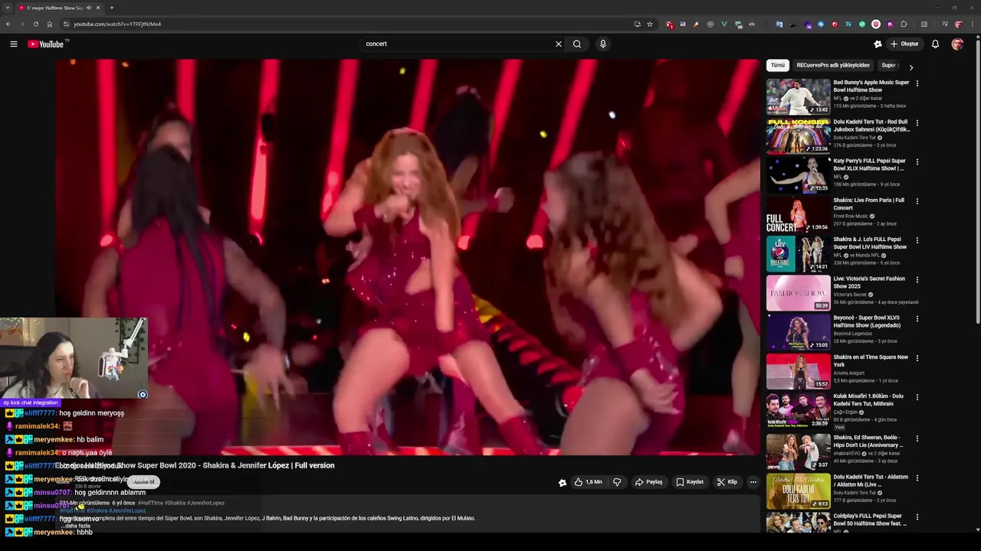981x551 pixels.
Task: Open Chrome extensions puzzle icon
Action: pyautogui.click(x=904, y=24)
